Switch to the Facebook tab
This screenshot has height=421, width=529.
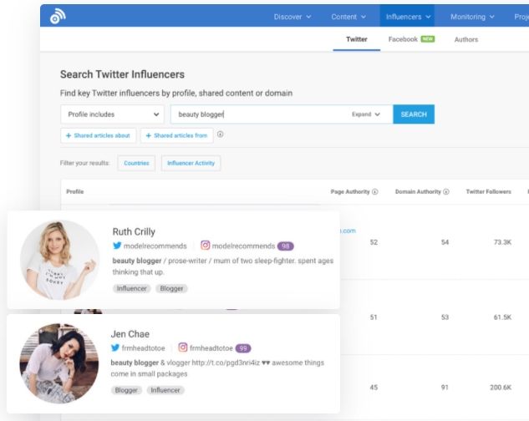[x=403, y=39]
